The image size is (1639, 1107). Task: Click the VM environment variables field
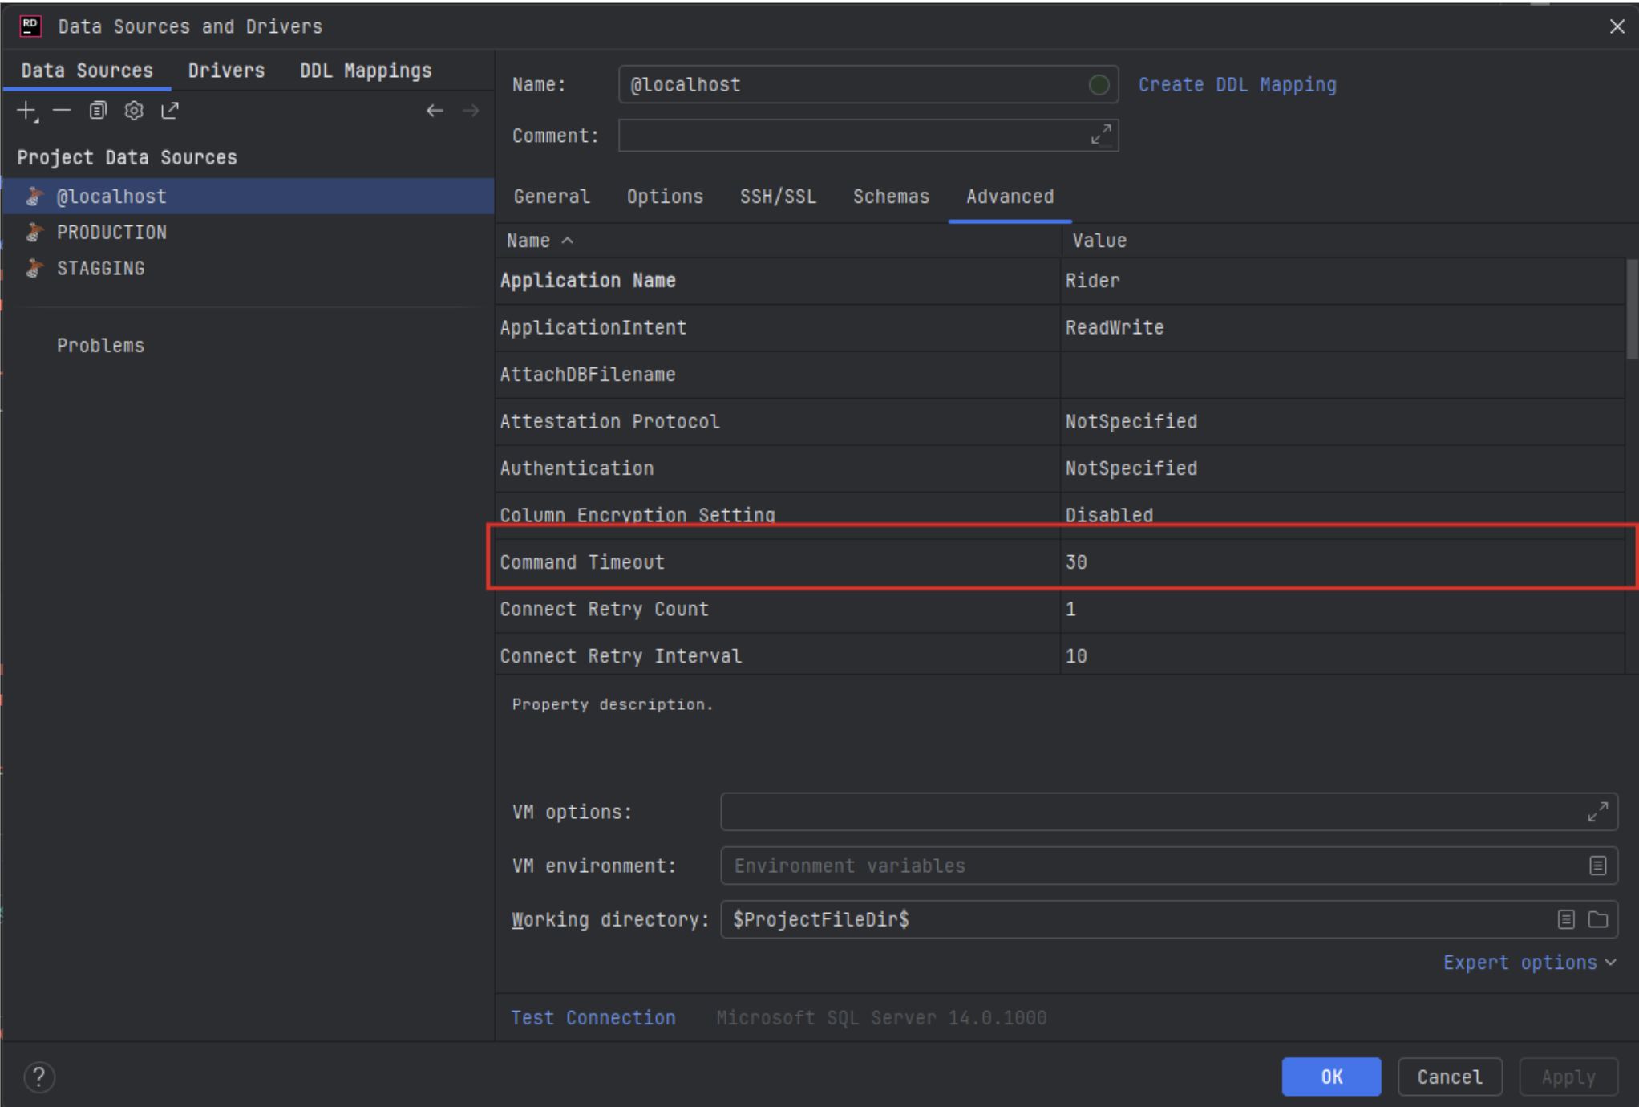click(x=1169, y=866)
